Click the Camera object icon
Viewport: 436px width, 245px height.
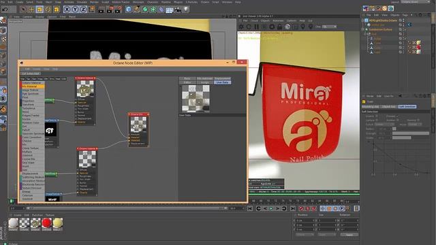click(177, 10)
